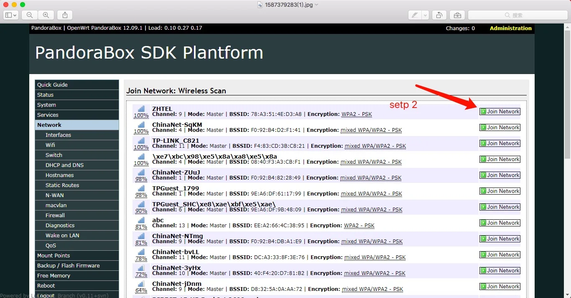Viewport: 571px width, 298px height.
Task: Open the sidebar view dropdown arrow
Action: tap(15, 15)
